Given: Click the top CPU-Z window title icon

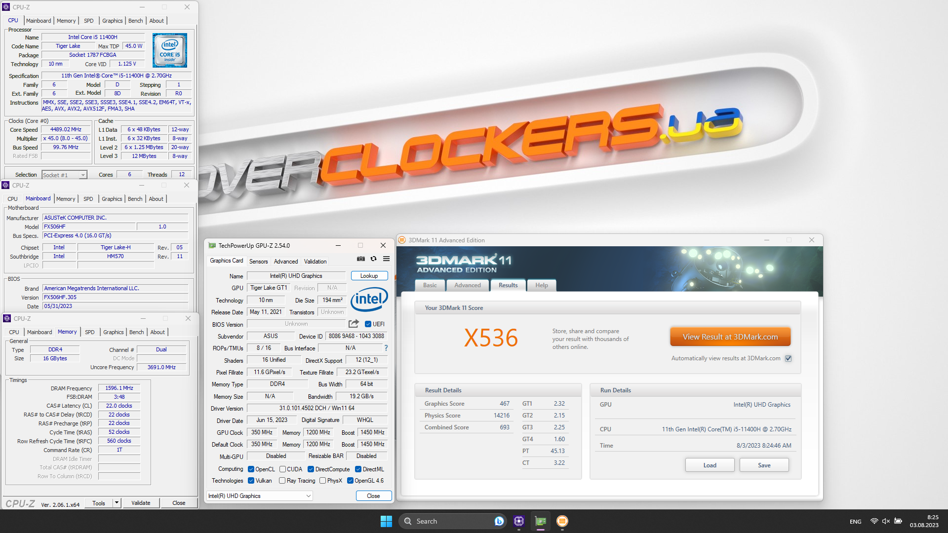Looking at the screenshot, I should coord(6,7).
